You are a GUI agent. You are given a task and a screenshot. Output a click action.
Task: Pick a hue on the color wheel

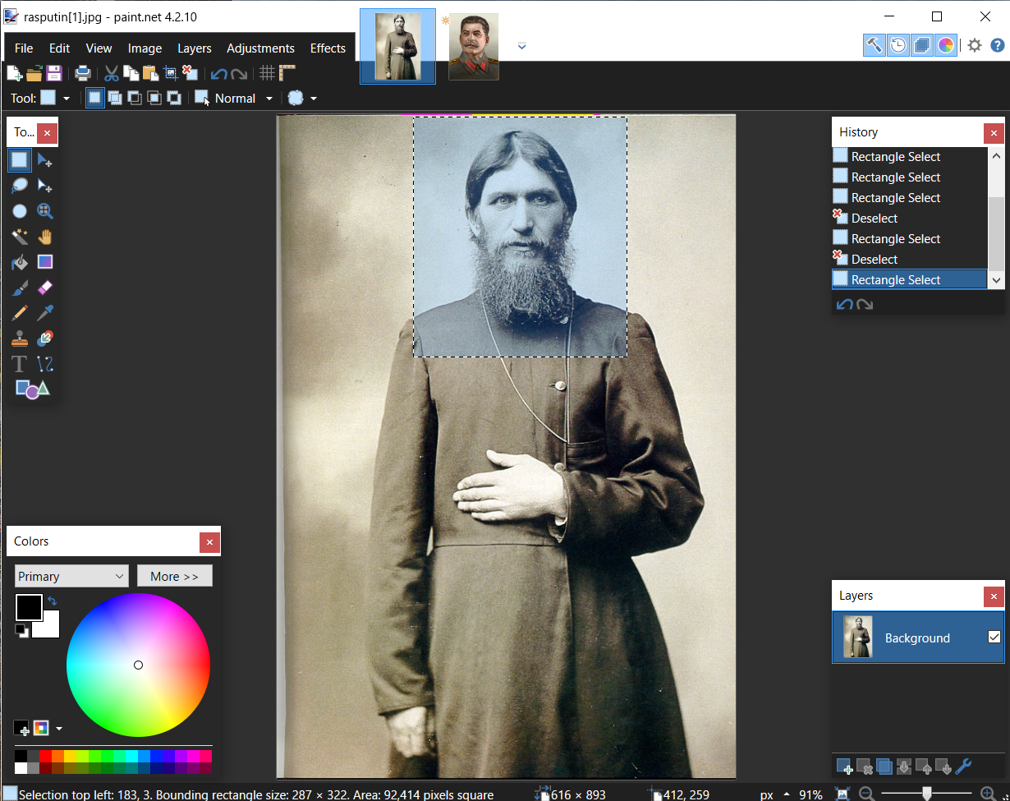(138, 665)
